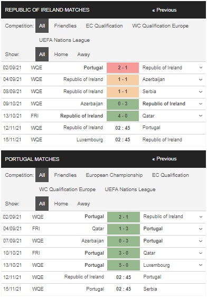This screenshot has width=207, height=297.
Task: Select European Championship tab in Portugal section
Action: [114, 175]
